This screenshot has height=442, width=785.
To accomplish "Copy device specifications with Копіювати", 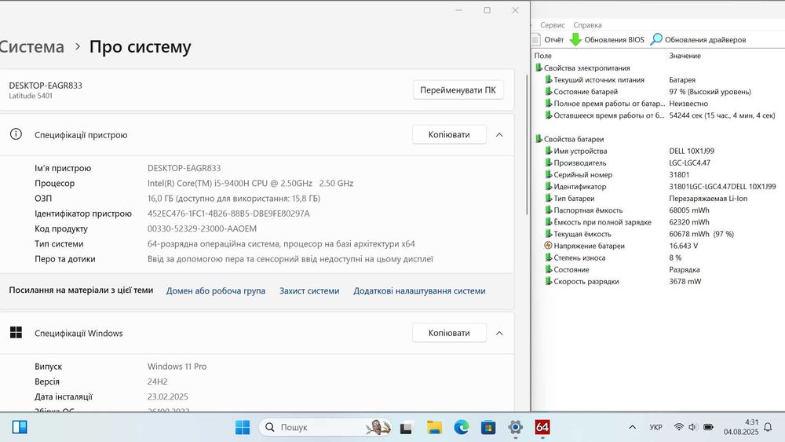I will pyautogui.click(x=449, y=135).
